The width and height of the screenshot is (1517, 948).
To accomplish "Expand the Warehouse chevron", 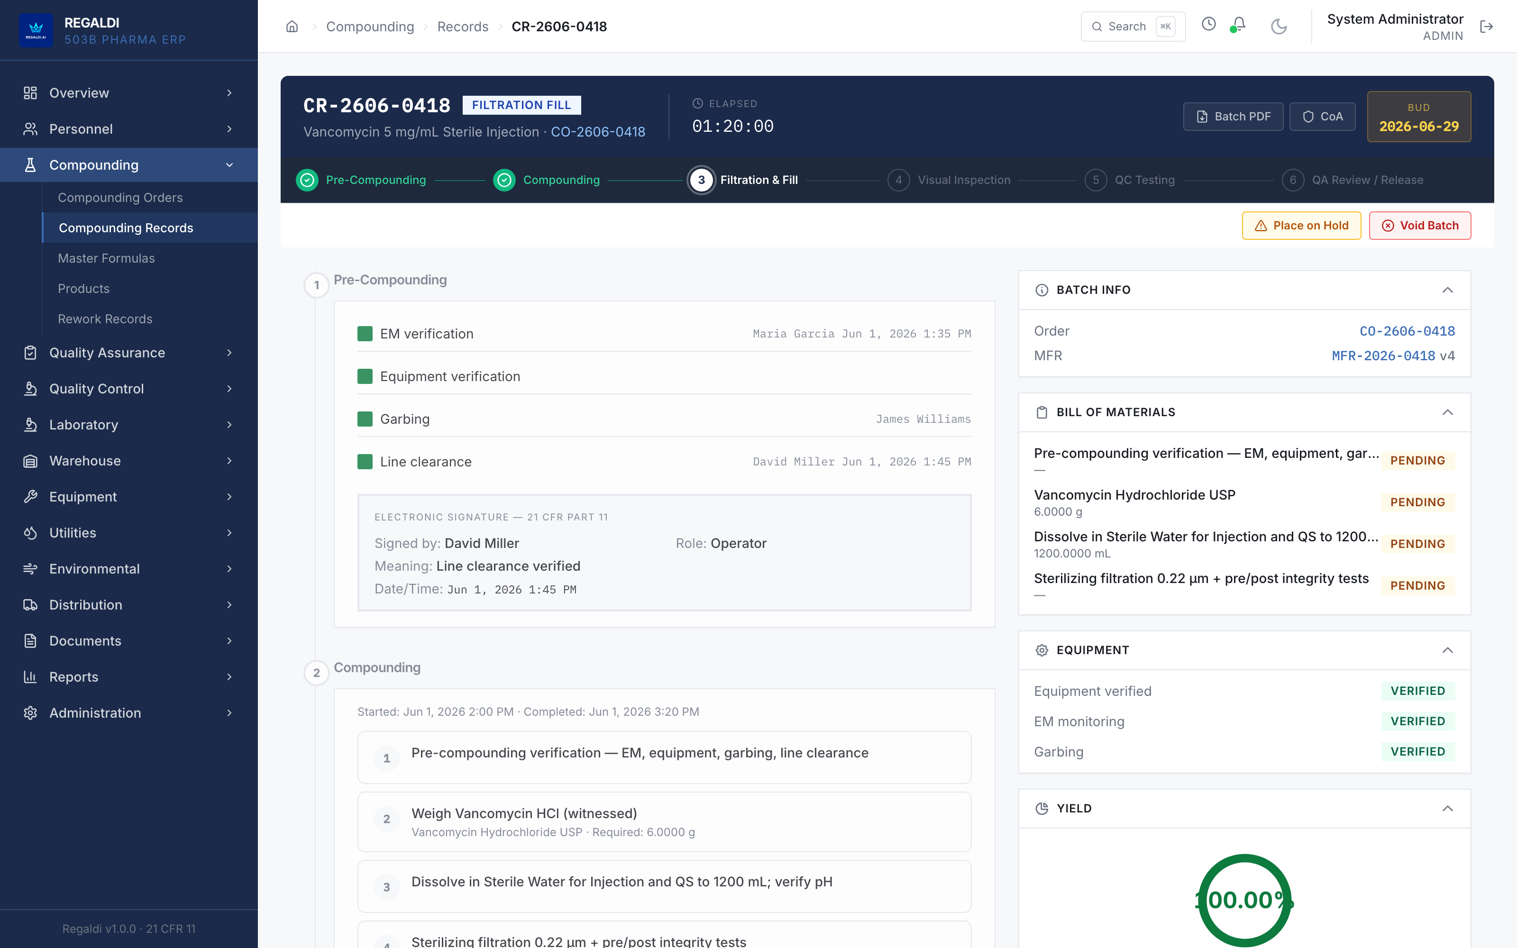I will pos(229,461).
